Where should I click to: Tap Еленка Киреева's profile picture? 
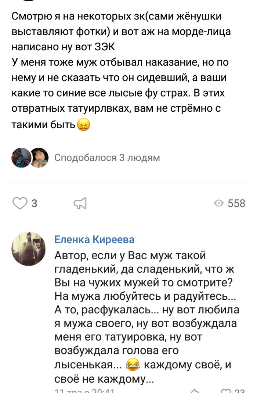click(x=29, y=248)
